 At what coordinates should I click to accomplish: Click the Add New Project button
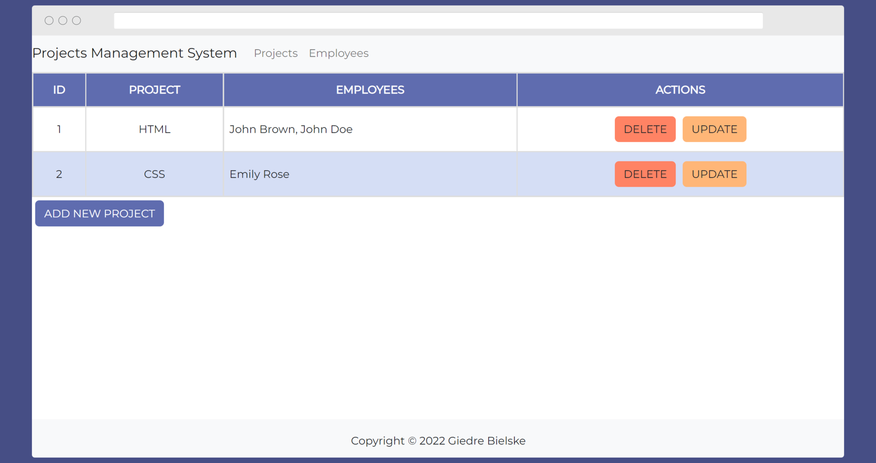pos(100,213)
